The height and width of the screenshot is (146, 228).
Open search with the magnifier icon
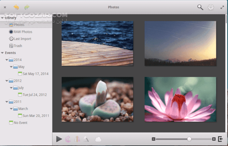(200, 7)
